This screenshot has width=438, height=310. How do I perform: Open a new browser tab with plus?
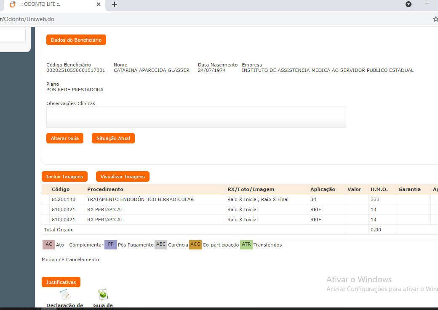coord(115,4)
